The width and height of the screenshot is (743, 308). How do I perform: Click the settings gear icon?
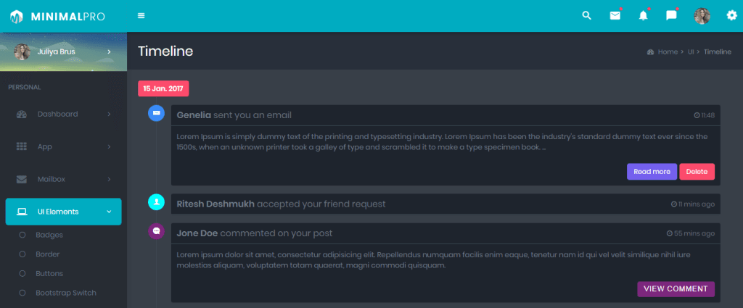coord(731,15)
